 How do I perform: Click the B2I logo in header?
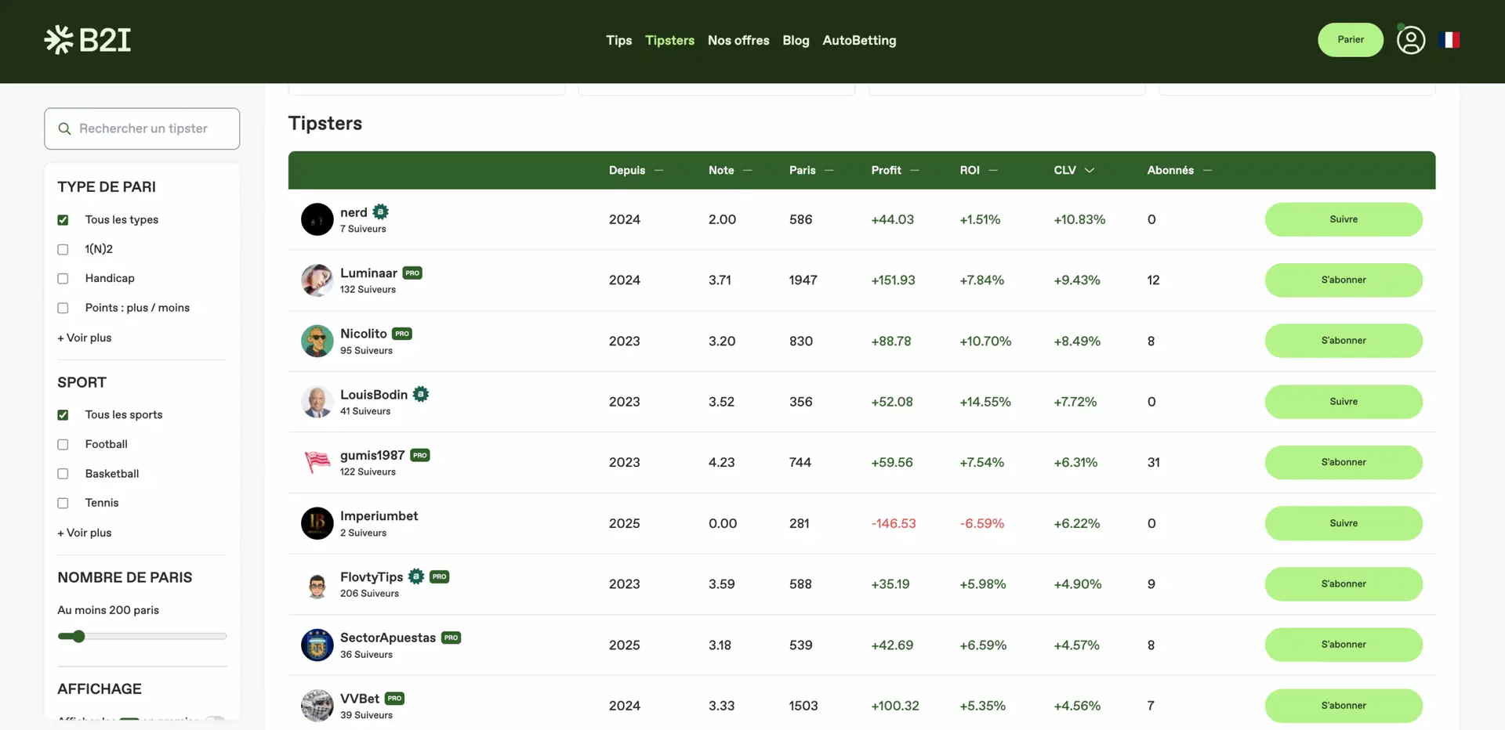click(88, 40)
